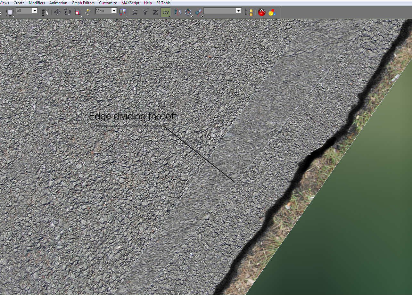Toggle the X axis constraint
The image size is (412, 295).
[x=135, y=12]
